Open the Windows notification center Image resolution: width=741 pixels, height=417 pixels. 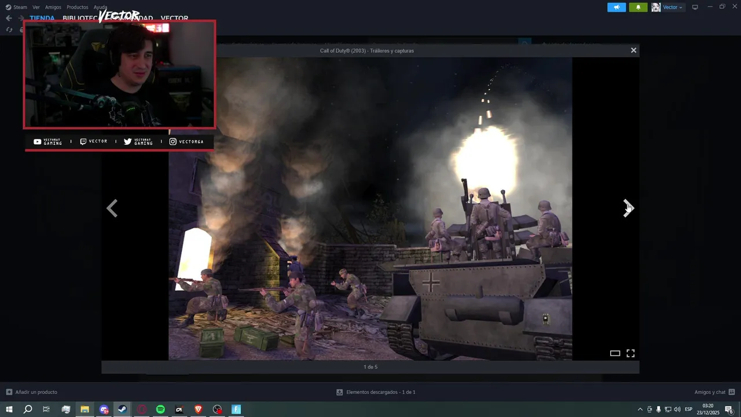[x=729, y=409]
